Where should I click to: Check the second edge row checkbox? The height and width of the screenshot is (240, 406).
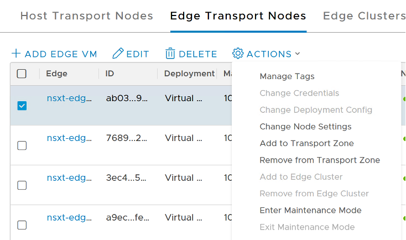click(22, 145)
